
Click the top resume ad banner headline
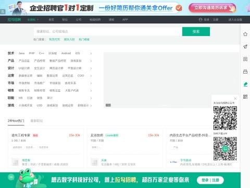(61, 8)
